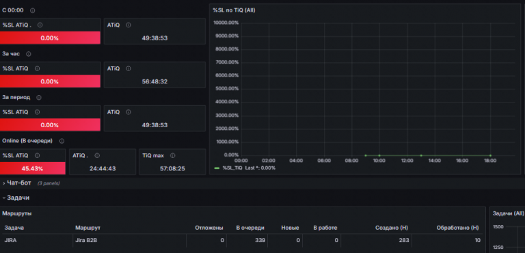Click info icon on %SL ATiQ under С 00:00

point(40,25)
